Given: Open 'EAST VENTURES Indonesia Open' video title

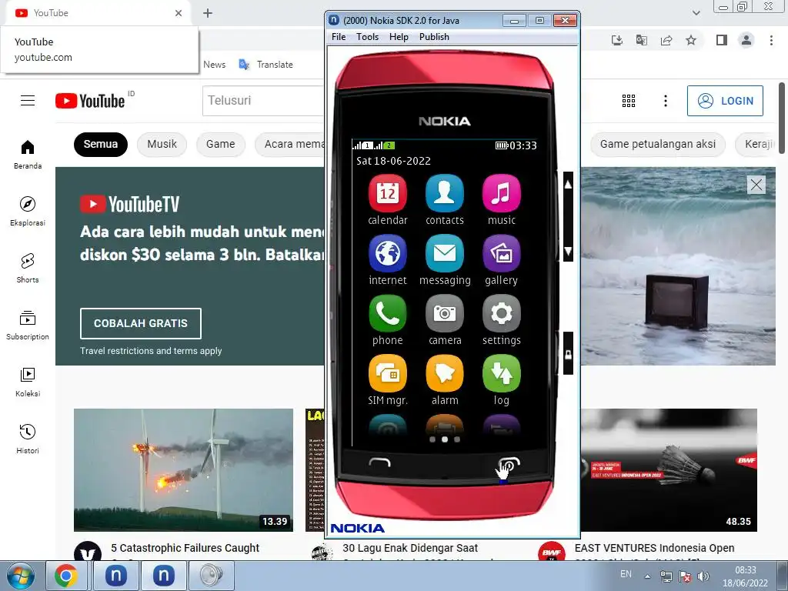Looking at the screenshot, I should tap(654, 548).
